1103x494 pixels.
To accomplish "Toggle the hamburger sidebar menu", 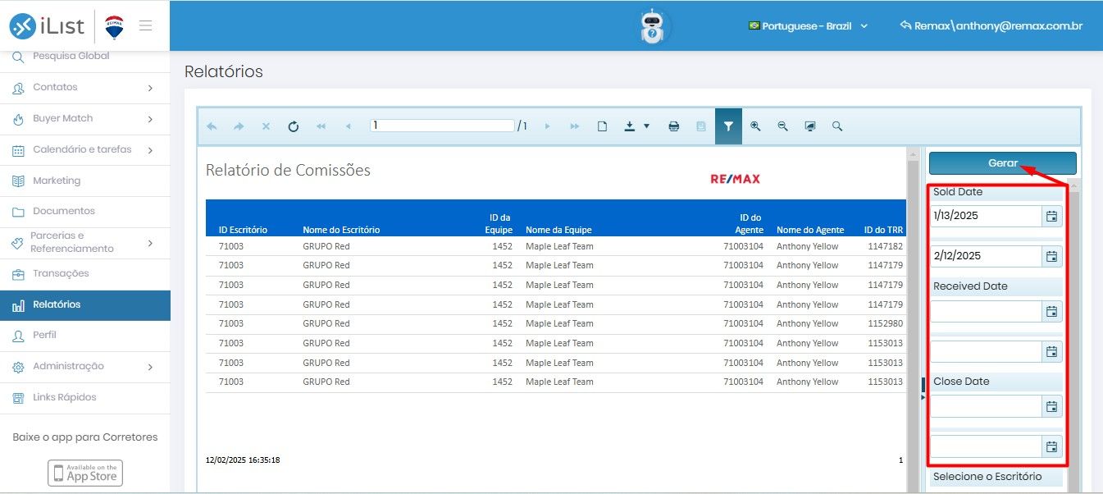I will [x=146, y=25].
